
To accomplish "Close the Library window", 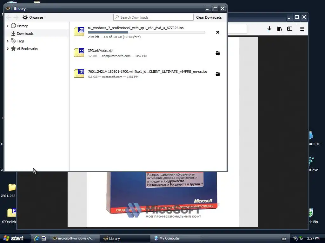I will [x=222, y=9].
